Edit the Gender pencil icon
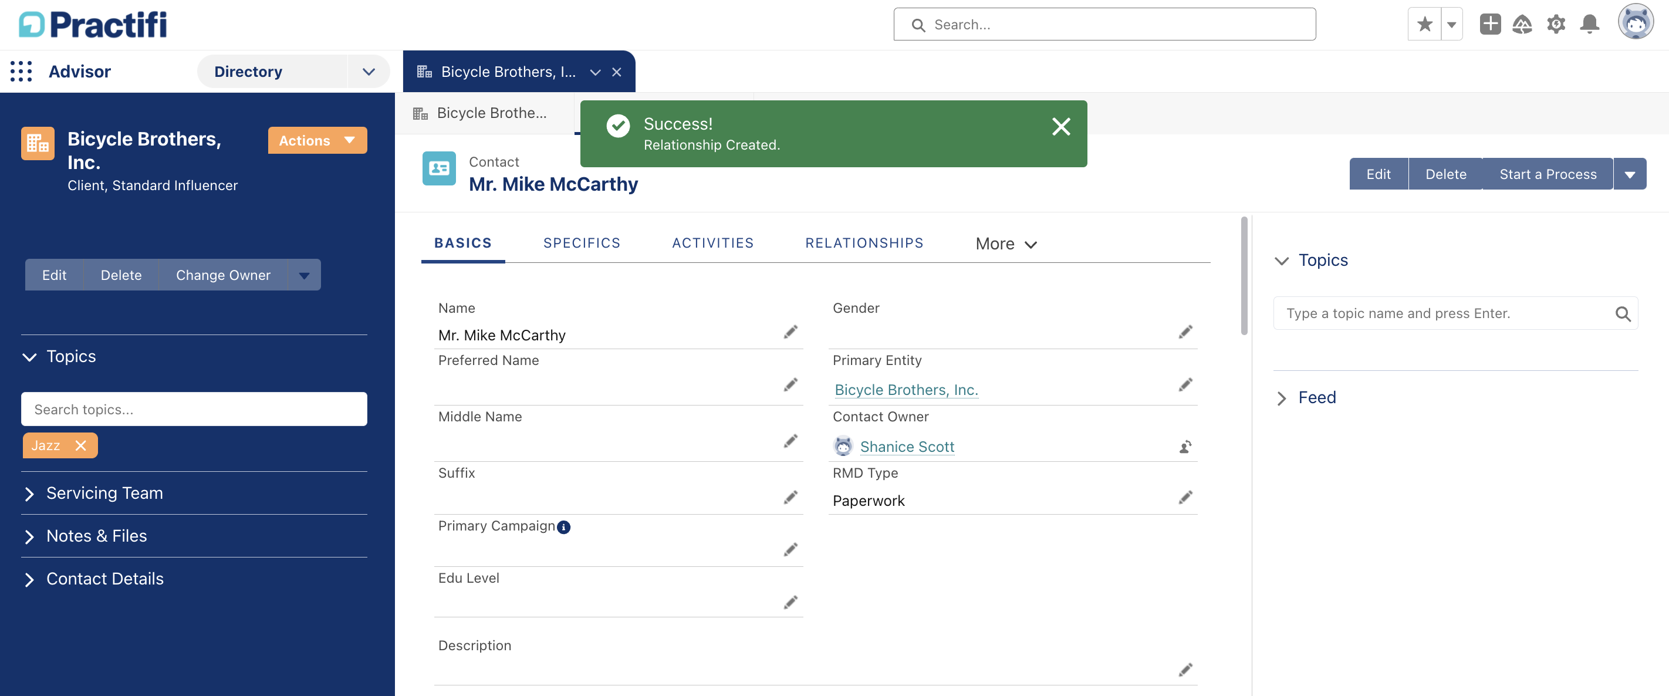Image resolution: width=1669 pixels, height=696 pixels. (x=1185, y=332)
